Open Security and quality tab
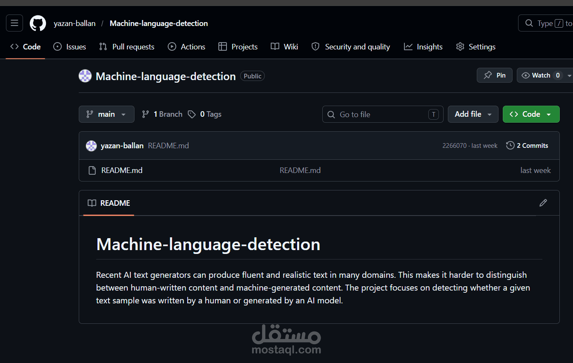Image resolution: width=573 pixels, height=363 pixels. click(x=351, y=47)
